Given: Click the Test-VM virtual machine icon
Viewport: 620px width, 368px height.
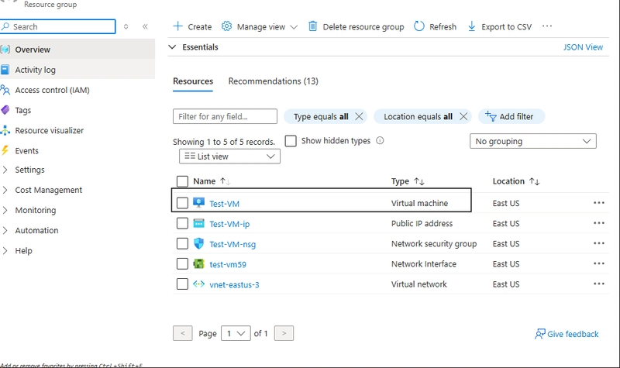Looking at the screenshot, I should pos(198,203).
